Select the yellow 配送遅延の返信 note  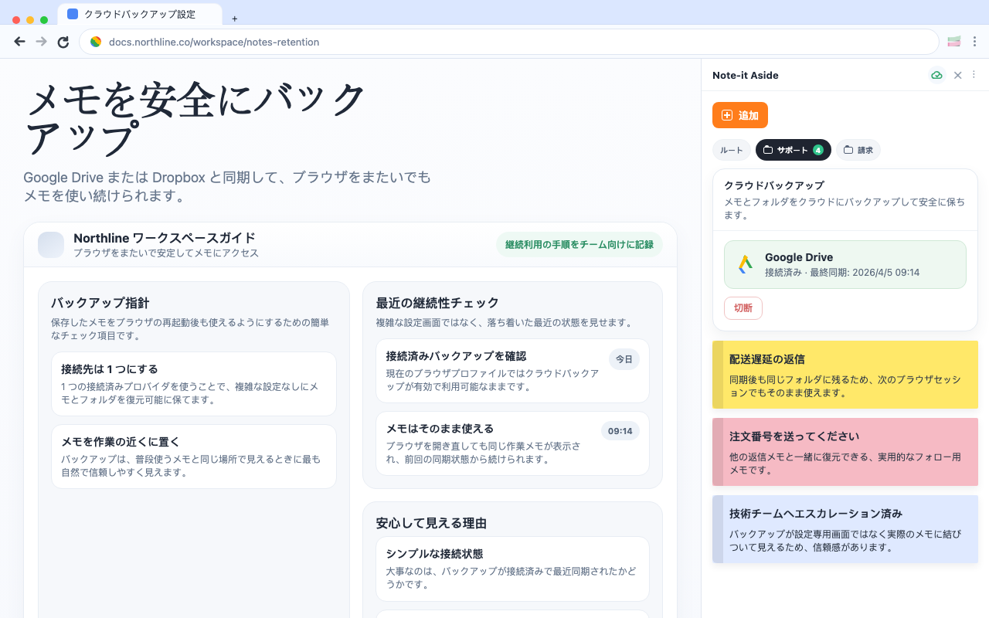coord(845,375)
